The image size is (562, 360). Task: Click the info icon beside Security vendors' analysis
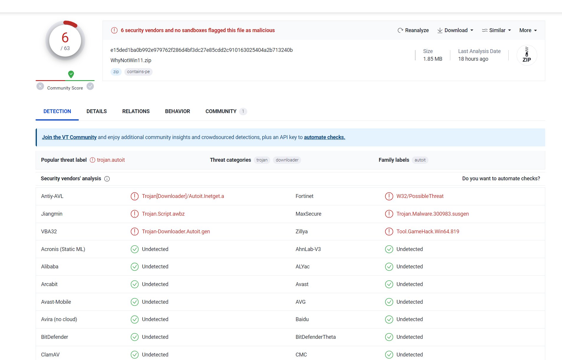(x=107, y=179)
